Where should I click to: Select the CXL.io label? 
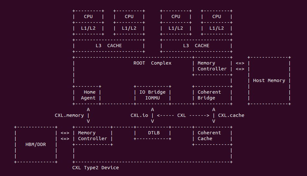click(x=139, y=115)
